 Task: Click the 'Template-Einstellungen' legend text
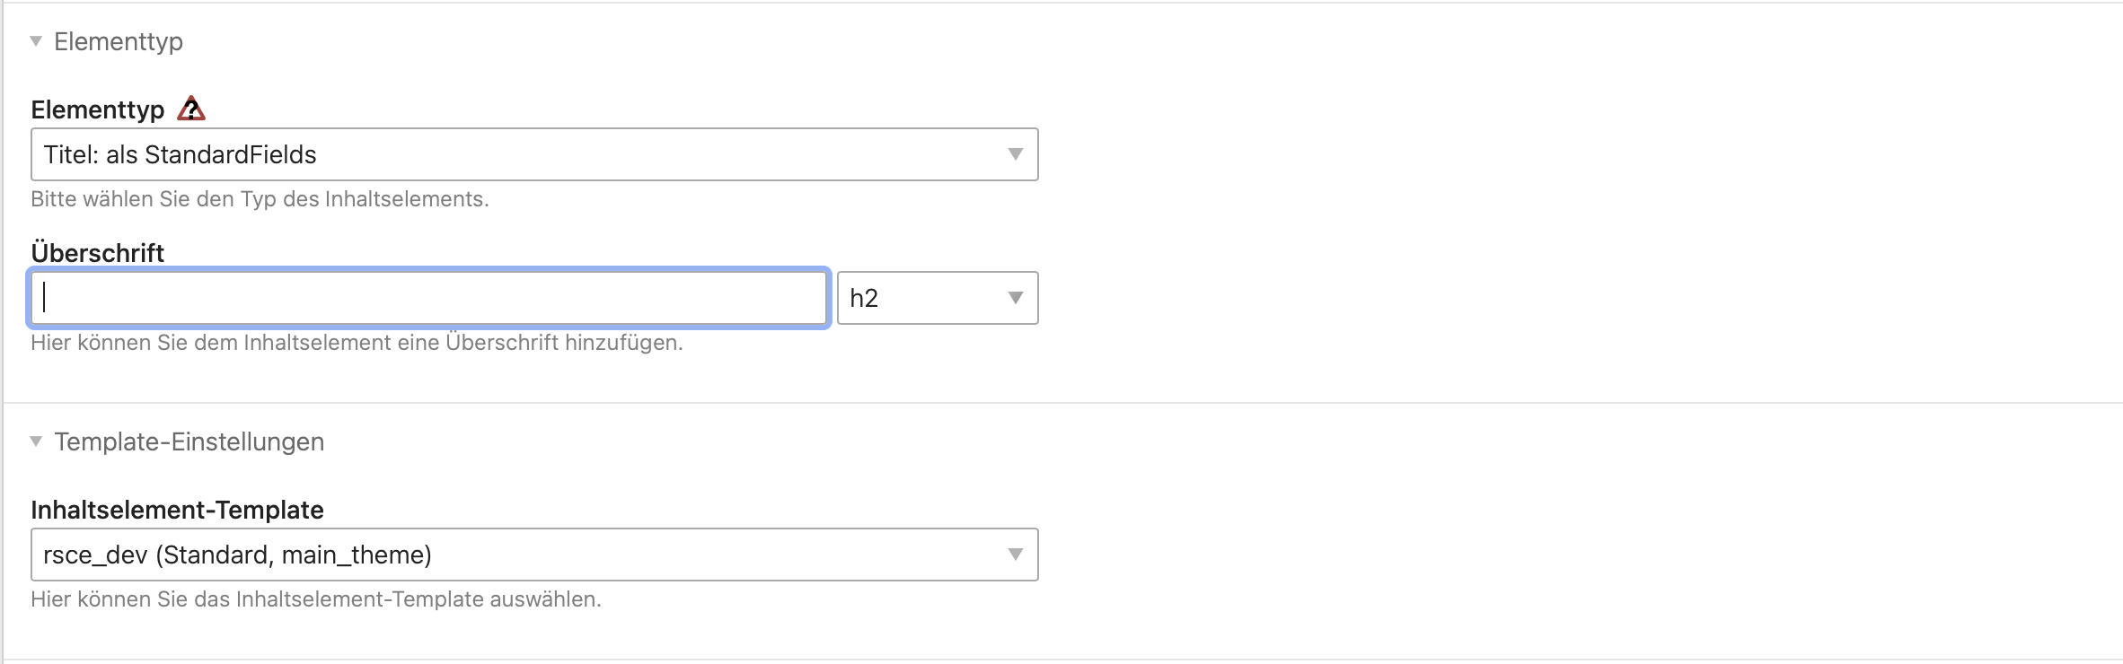click(x=189, y=441)
